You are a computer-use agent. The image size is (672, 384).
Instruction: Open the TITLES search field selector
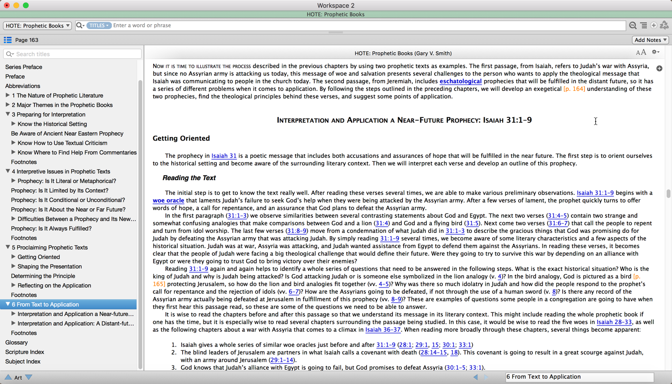pos(99,26)
